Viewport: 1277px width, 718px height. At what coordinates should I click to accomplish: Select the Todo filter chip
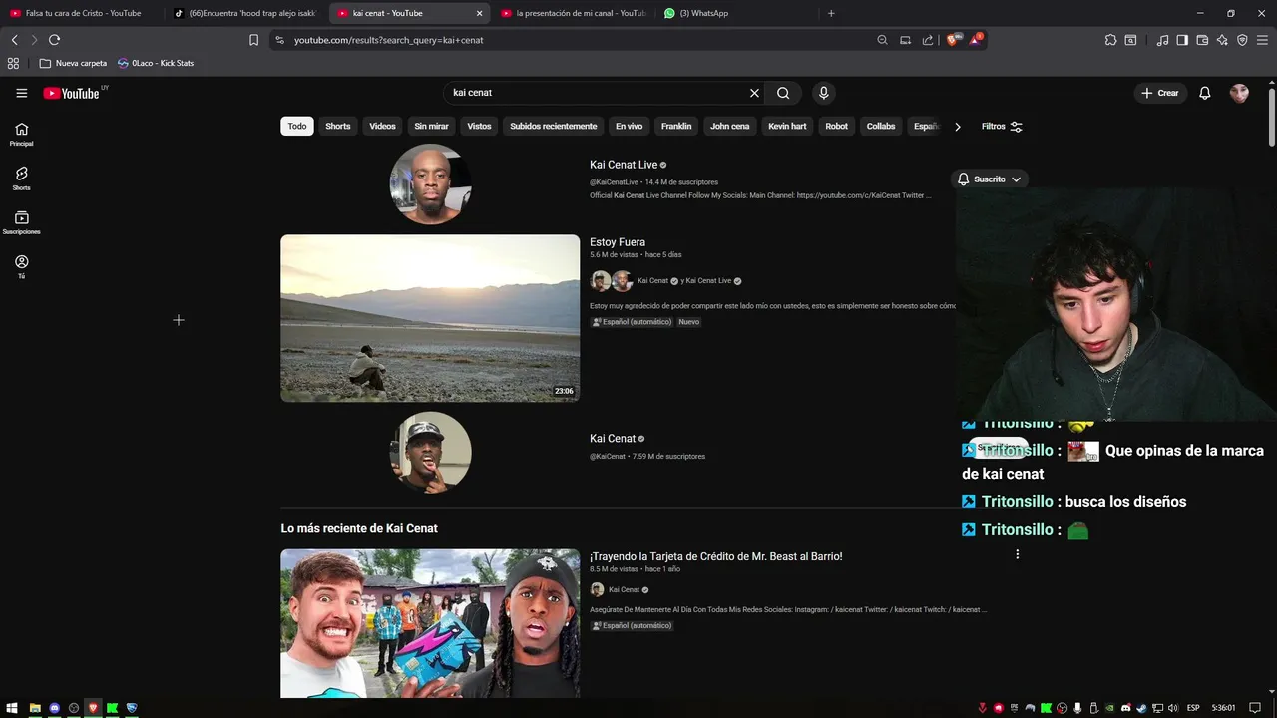point(297,127)
